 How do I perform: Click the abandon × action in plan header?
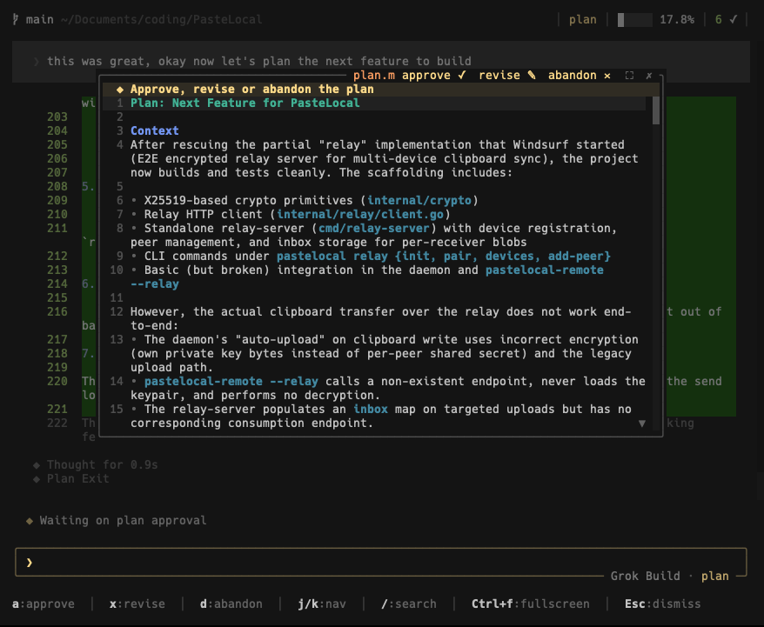(580, 76)
